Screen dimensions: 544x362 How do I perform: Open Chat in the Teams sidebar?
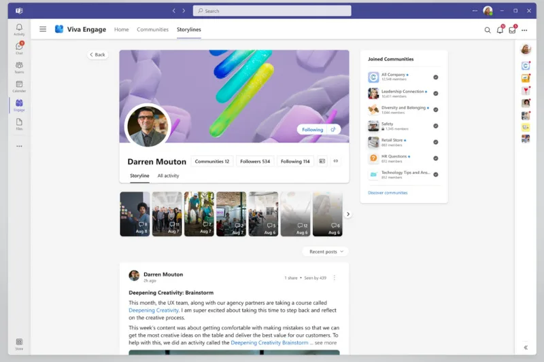tap(19, 48)
